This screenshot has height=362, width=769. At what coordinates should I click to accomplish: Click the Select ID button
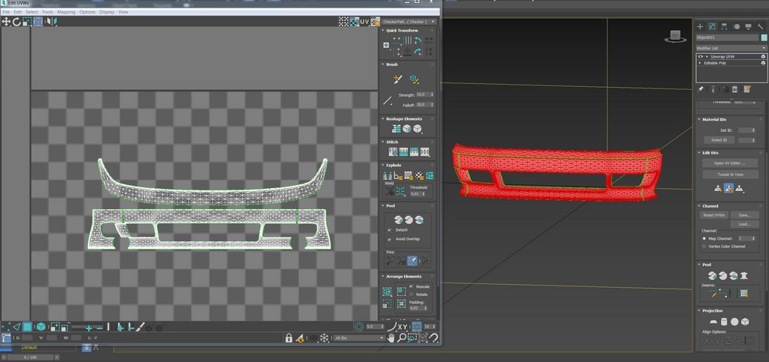(719, 140)
